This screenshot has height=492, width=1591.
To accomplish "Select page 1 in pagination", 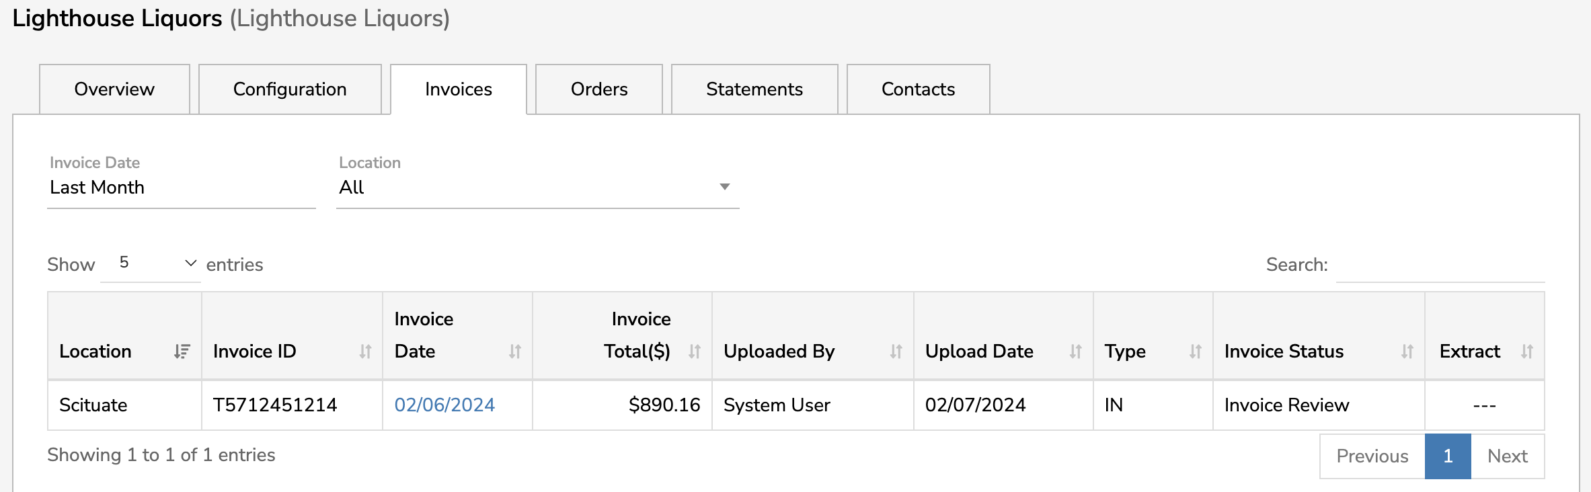I will (1448, 456).
